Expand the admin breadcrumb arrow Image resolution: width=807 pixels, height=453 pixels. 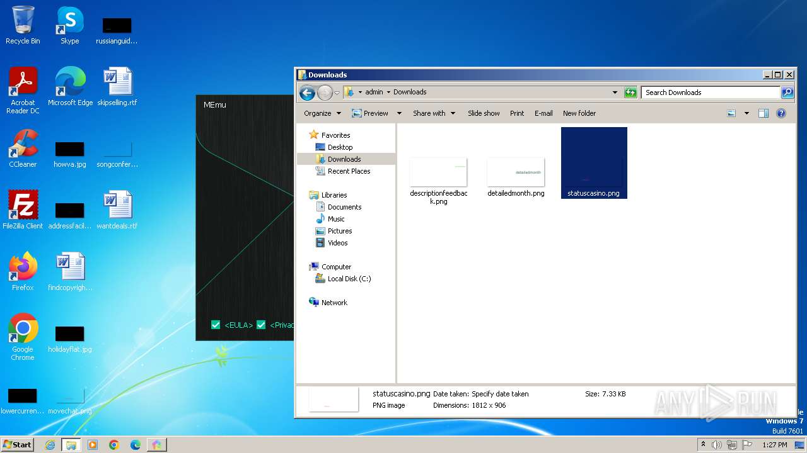388,92
